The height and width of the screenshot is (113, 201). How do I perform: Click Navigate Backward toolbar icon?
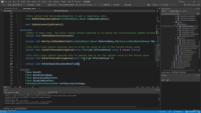tap(3, 5)
